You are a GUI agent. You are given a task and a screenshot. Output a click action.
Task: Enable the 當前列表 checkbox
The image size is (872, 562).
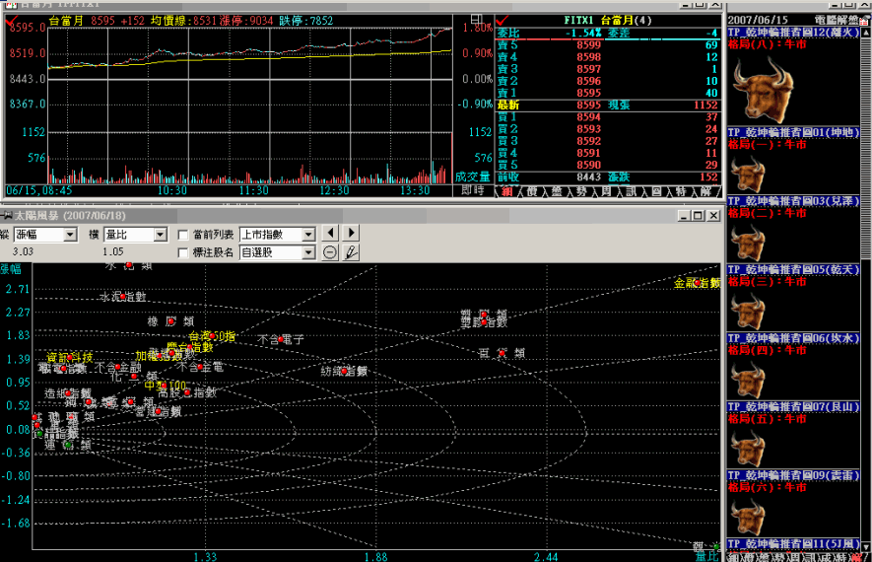(x=182, y=235)
